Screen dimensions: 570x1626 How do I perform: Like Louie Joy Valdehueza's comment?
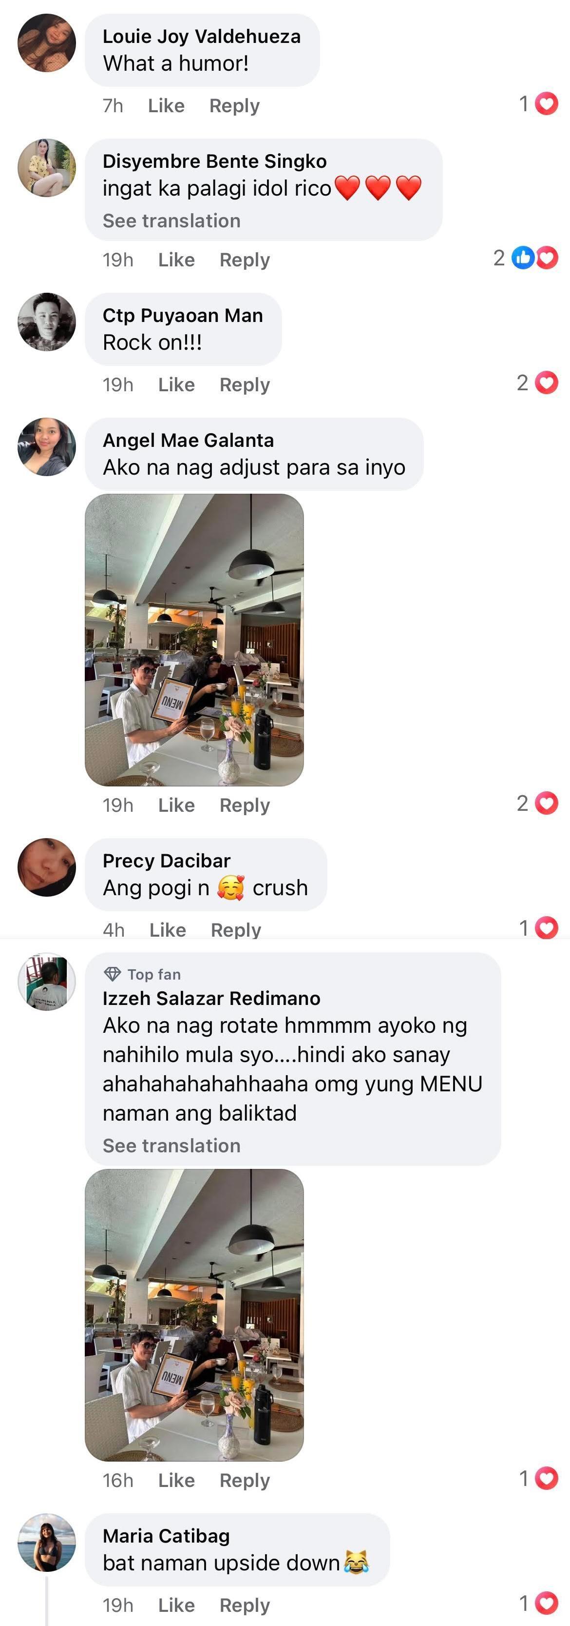tap(167, 105)
